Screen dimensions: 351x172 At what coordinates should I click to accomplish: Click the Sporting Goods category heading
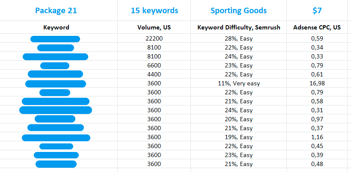(x=239, y=11)
